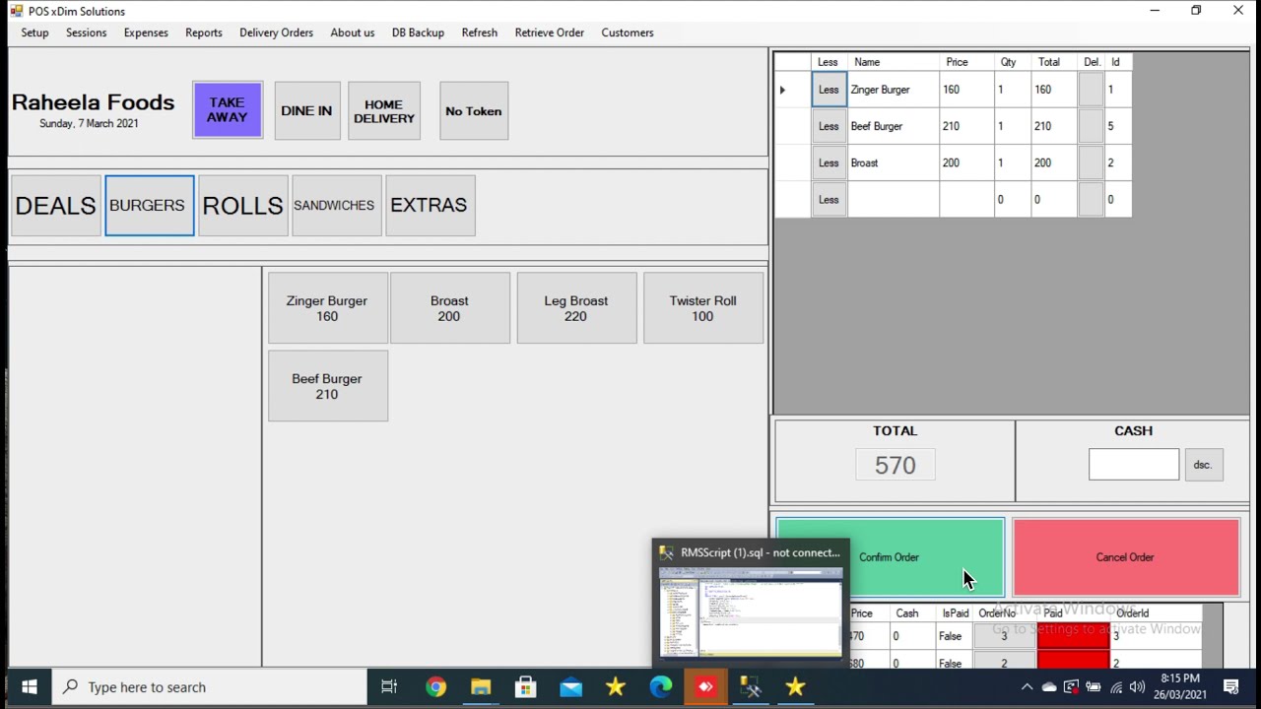Select the TAKE AWAY order type

click(228, 110)
